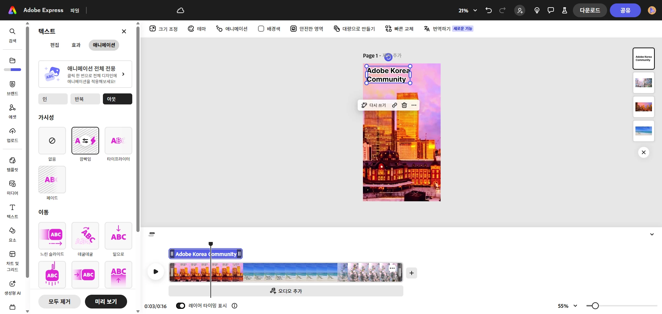Invite collaborators with the person-plus icon

(520, 10)
